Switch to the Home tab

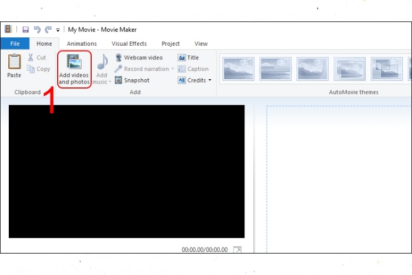point(44,43)
